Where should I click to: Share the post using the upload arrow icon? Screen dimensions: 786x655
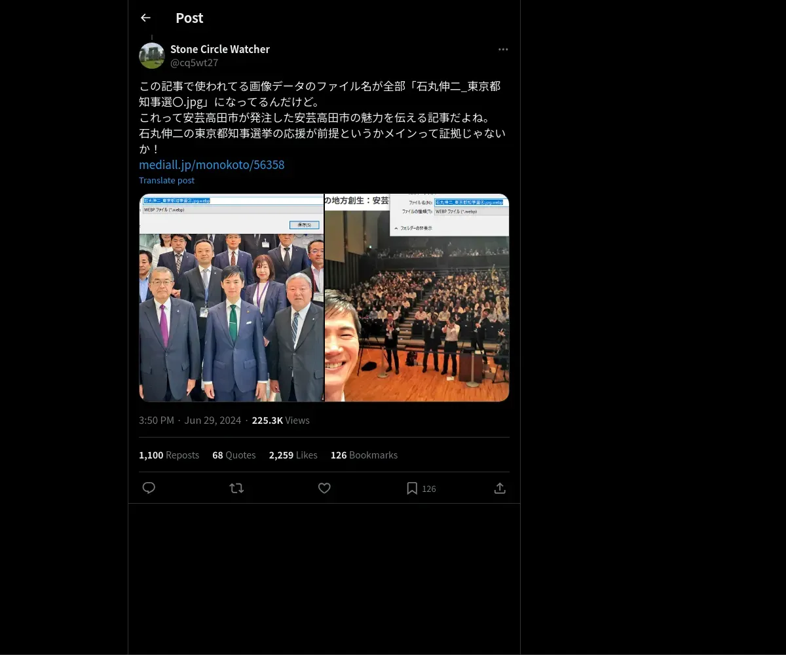point(500,488)
